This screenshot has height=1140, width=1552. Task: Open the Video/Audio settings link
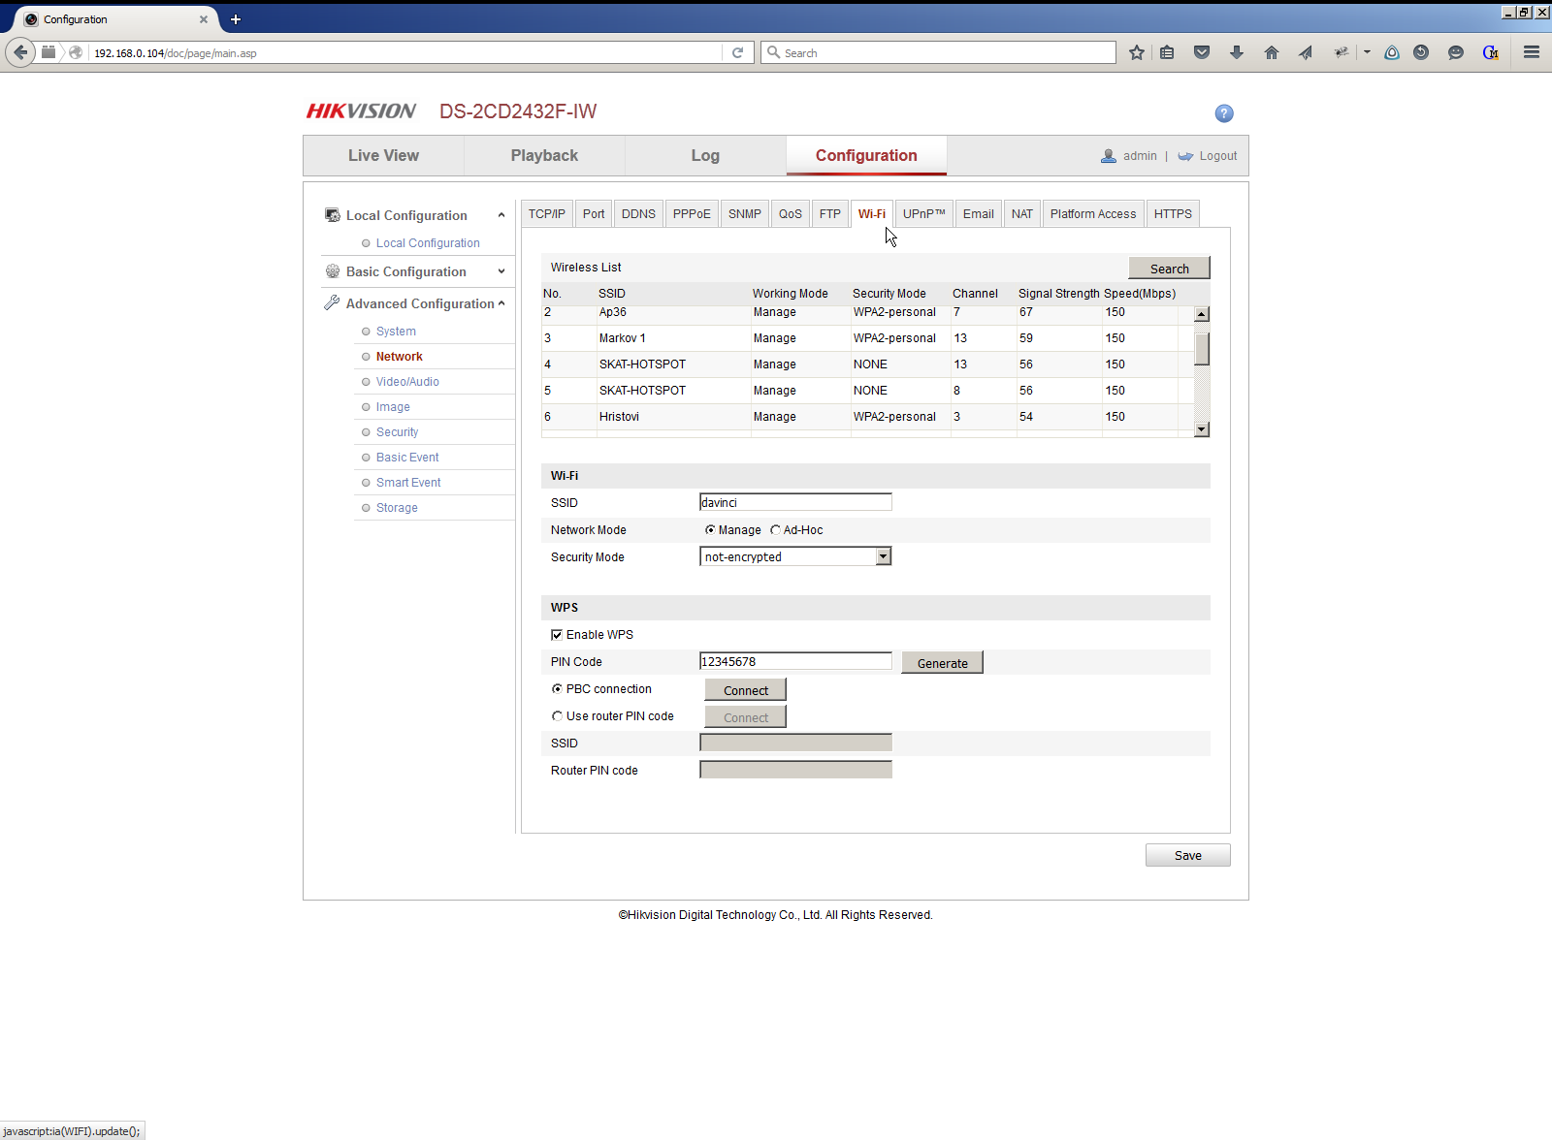click(407, 382)
